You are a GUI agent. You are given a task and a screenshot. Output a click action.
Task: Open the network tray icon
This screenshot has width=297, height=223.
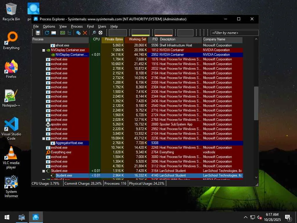point(253,217)
